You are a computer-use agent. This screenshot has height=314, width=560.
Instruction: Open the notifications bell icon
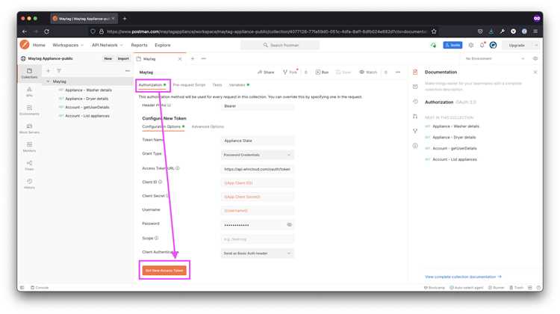[x=482, y=45]
